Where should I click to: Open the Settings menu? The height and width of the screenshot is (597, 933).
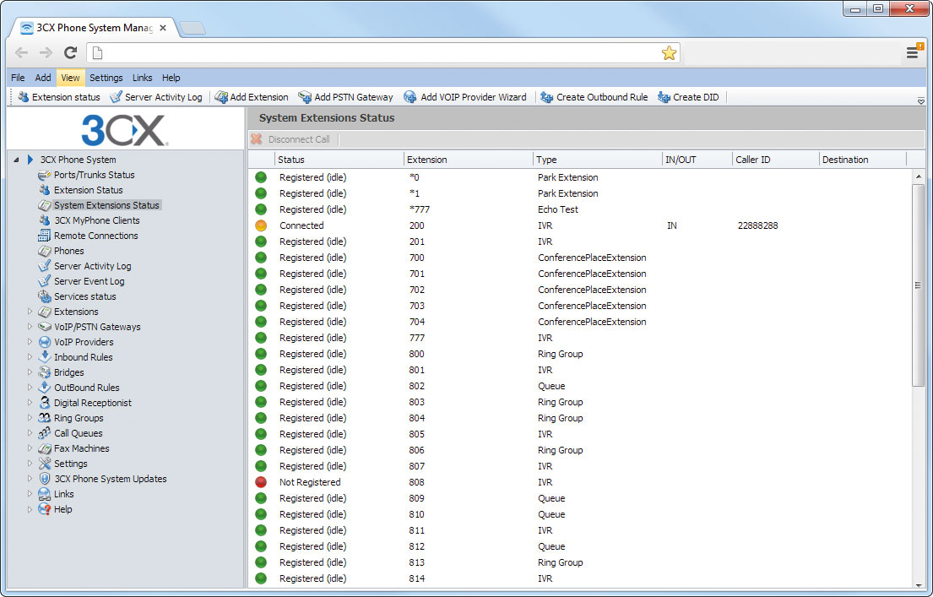pos(106,77)
